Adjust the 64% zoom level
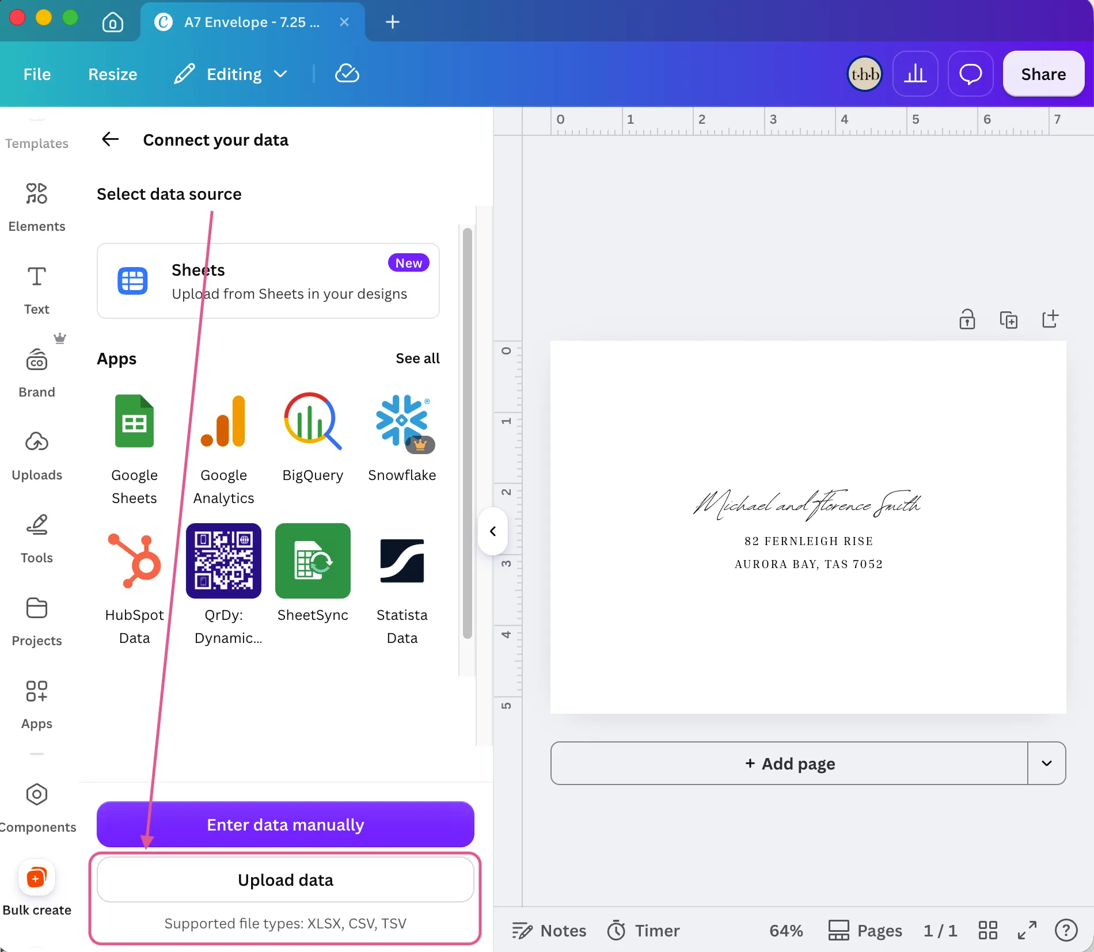This screenshot has height=952, width=1094. click(x=786, y=930)
